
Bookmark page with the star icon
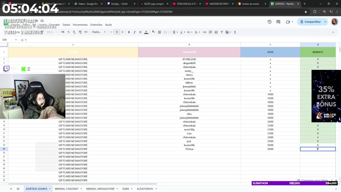[x=306, y=12]
